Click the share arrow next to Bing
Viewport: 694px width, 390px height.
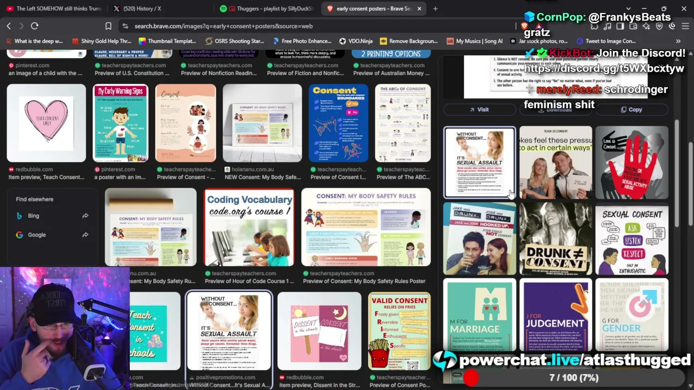(85, 216)
